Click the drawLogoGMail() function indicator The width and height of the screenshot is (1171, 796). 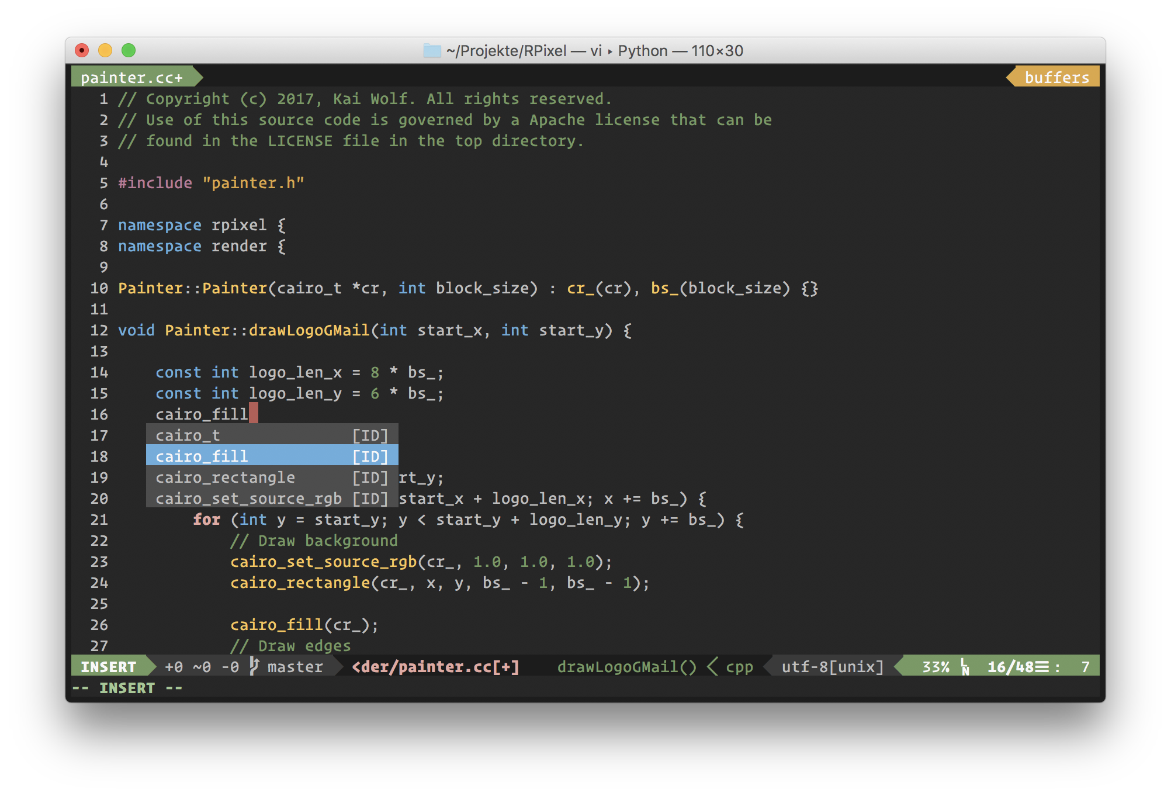tap(626, 667)
